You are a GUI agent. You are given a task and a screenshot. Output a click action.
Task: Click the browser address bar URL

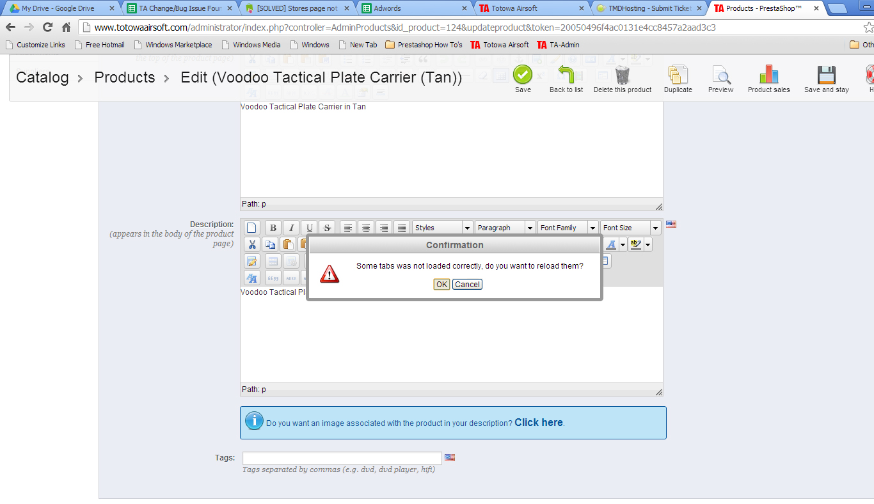pyautogui.click(x=405, y=28)
